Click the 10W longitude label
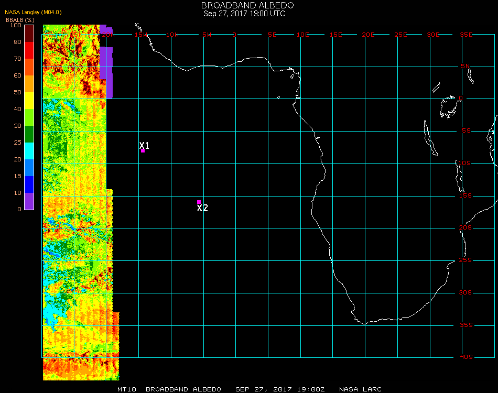The height and width of the screenshot is (393, 498). click(172, 35)
